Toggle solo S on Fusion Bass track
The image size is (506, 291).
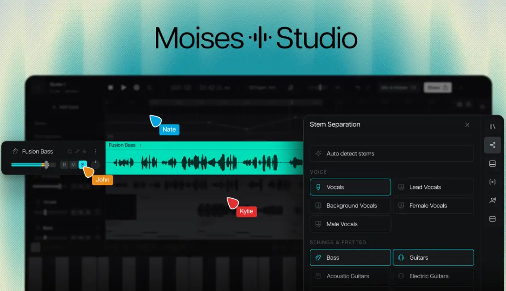(82, 165)
